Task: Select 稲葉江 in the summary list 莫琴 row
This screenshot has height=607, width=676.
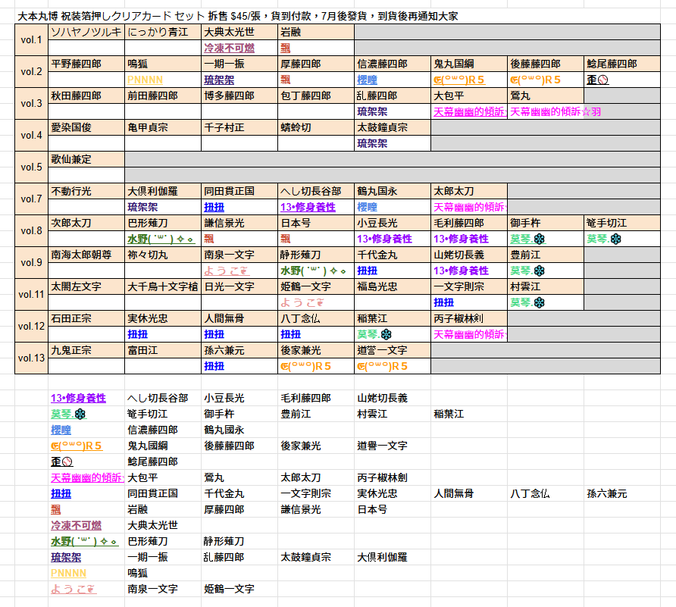Action: click(x=449, y=415)
